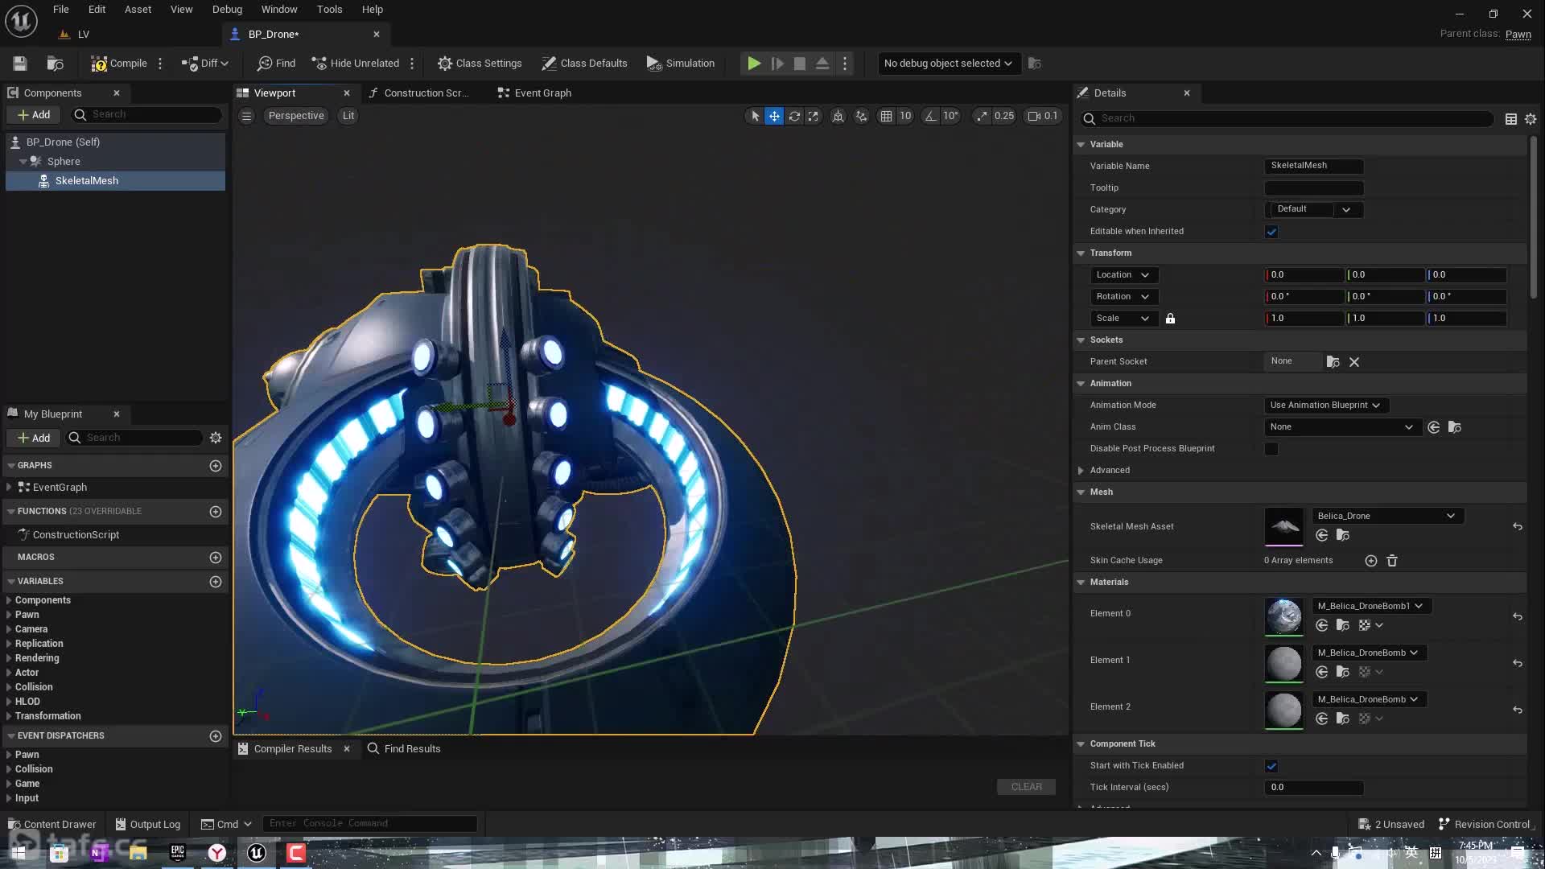Toggle Editable when Inherited checkbox
1545x869 pixels.
tap(1271, 232)
